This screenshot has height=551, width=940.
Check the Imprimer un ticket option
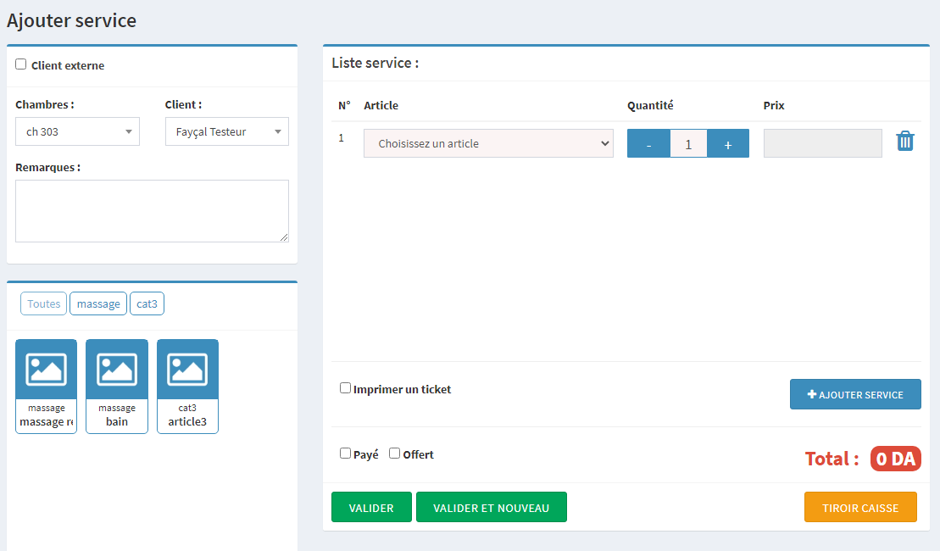coord(345,388)
